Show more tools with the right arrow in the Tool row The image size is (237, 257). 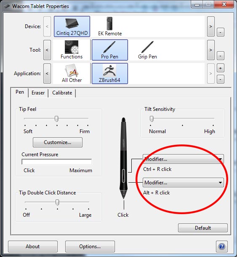[x=211, y=50]
